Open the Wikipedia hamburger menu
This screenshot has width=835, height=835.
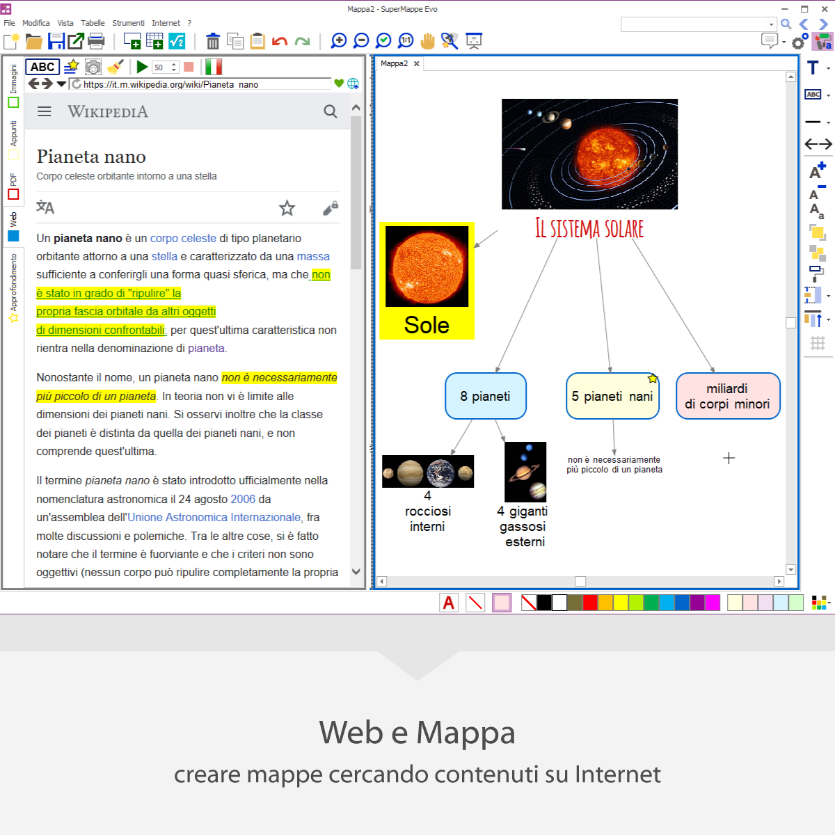click(45, 111)
